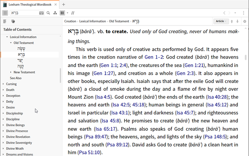
Task: Click the copy pages icon in sidebar
Action: tap(13, 21)
